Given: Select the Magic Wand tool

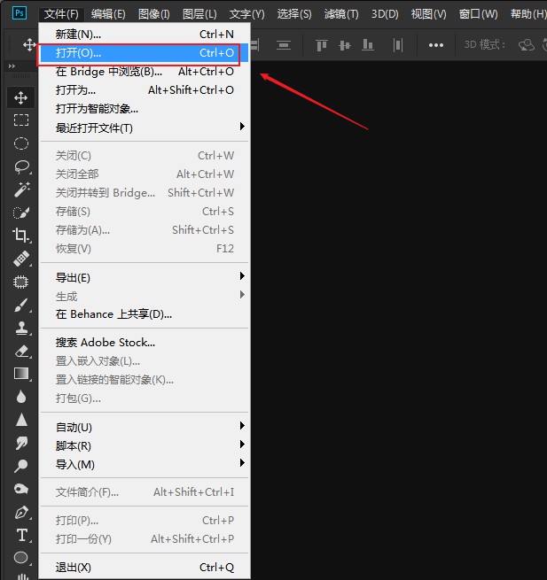Looking at the screenshot, I should tap(21, 189).
